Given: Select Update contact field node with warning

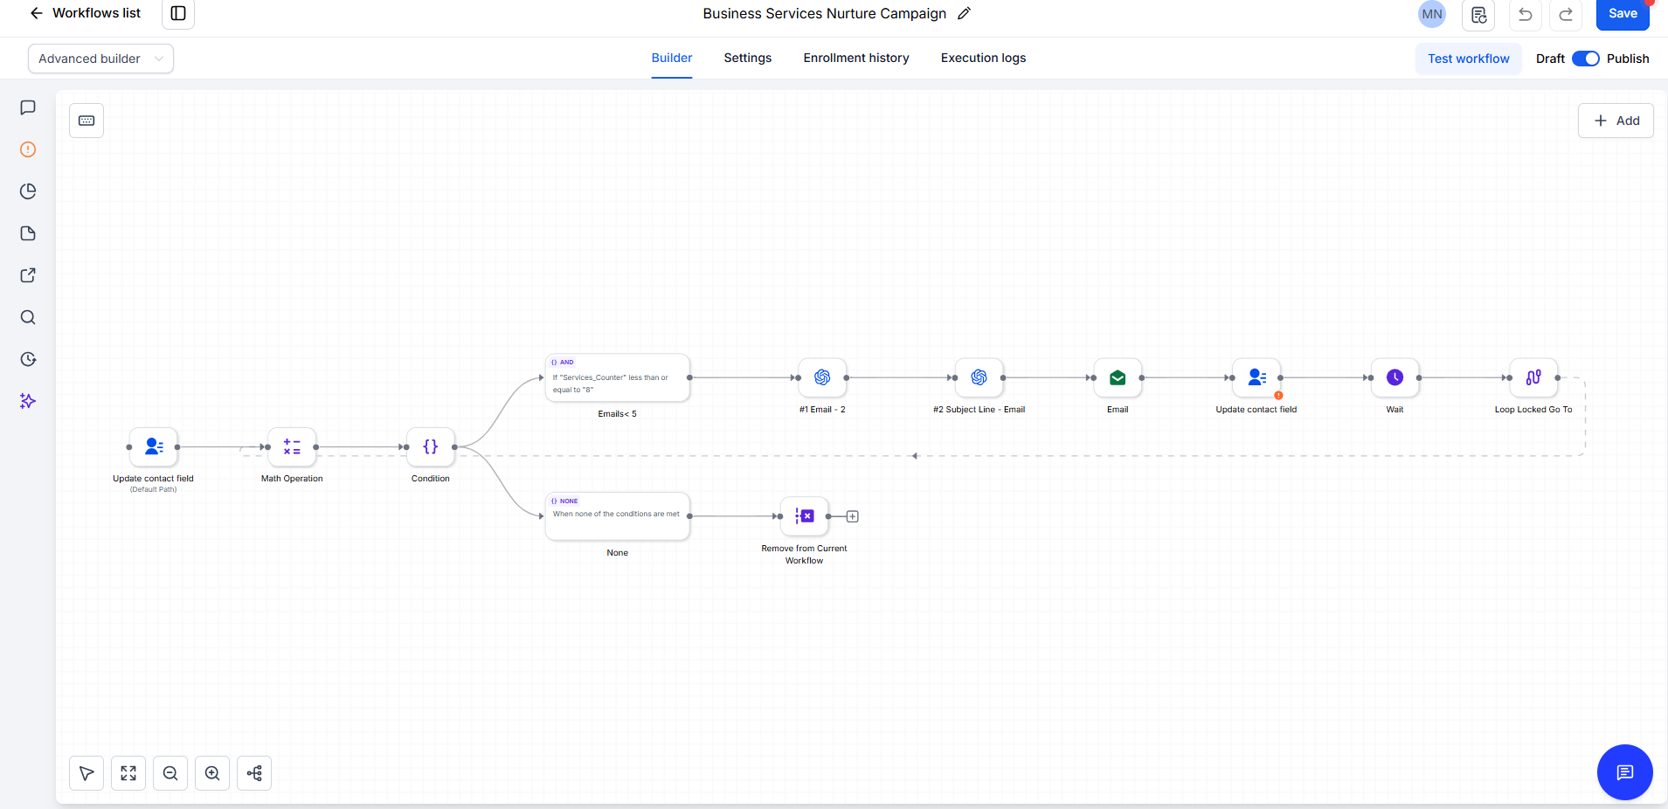Looking at the screenshot, I should click(x=1256, y=377).
